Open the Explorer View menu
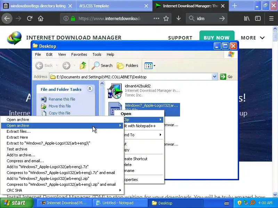The image size is (278, 208). (62, 54)
